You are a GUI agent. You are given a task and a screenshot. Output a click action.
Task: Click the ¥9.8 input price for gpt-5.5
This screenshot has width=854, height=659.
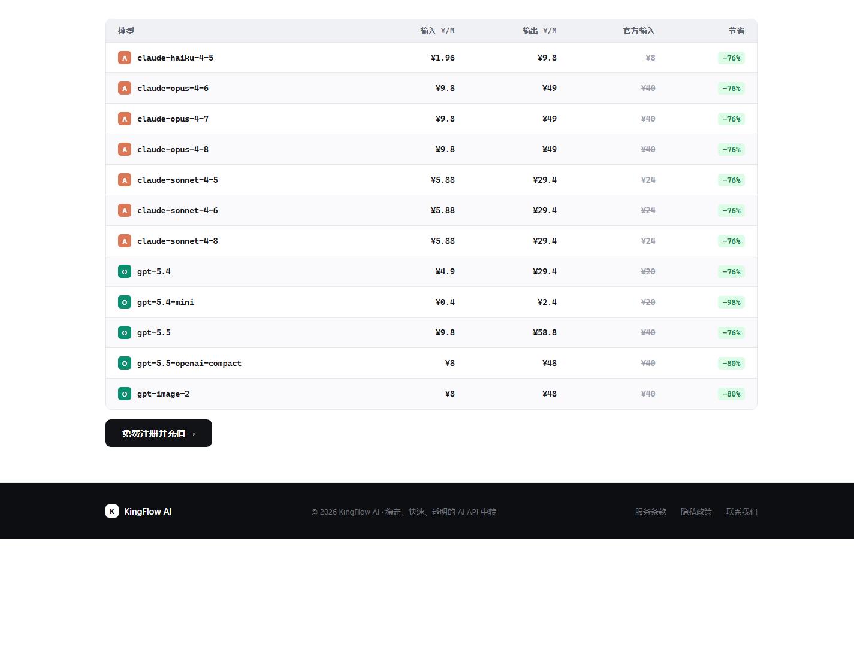coord(445,332)
